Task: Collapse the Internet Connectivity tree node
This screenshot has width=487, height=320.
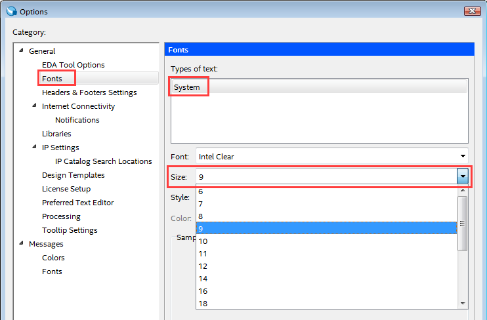Action: (x=34, y=106)
